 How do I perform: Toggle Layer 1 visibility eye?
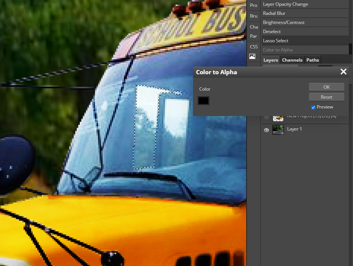(x=266, y=129)
